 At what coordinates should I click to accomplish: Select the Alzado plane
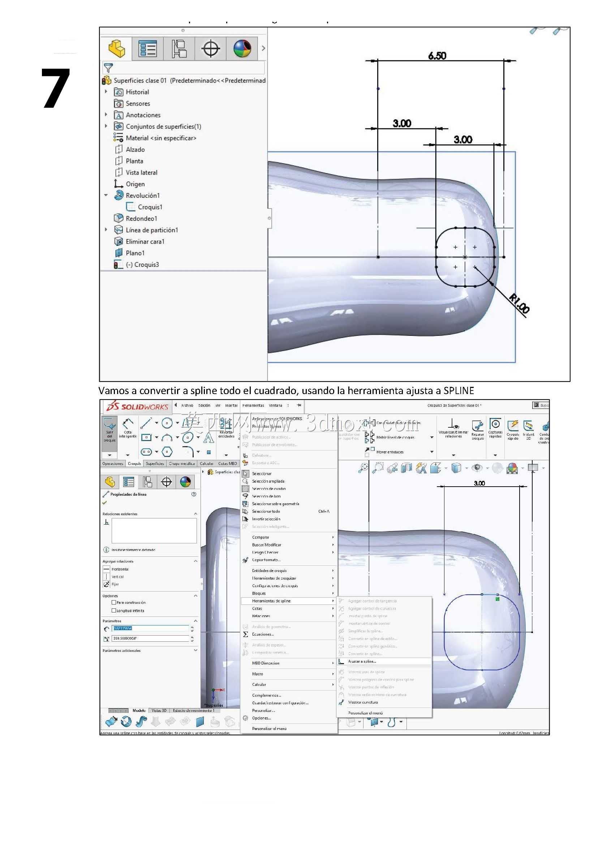(x=130, y=150)
